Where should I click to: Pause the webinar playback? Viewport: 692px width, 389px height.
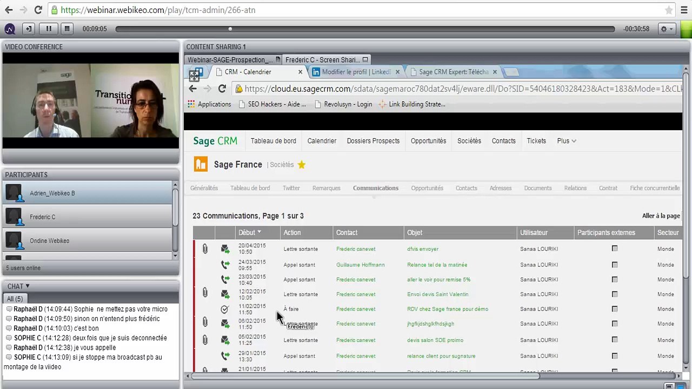tap(49, 29)
